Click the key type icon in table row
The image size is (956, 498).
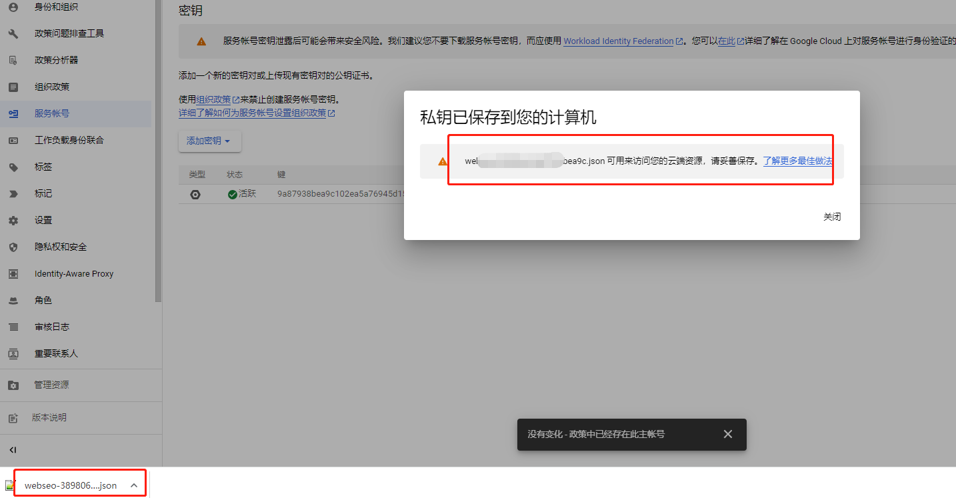[195, 195]
